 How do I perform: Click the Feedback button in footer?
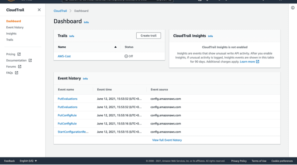(x=9, y=161)
